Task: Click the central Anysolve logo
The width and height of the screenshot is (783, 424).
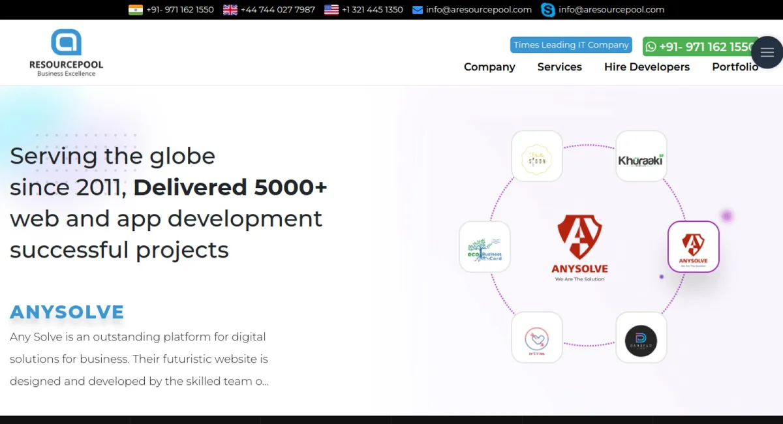Action: 579,248
